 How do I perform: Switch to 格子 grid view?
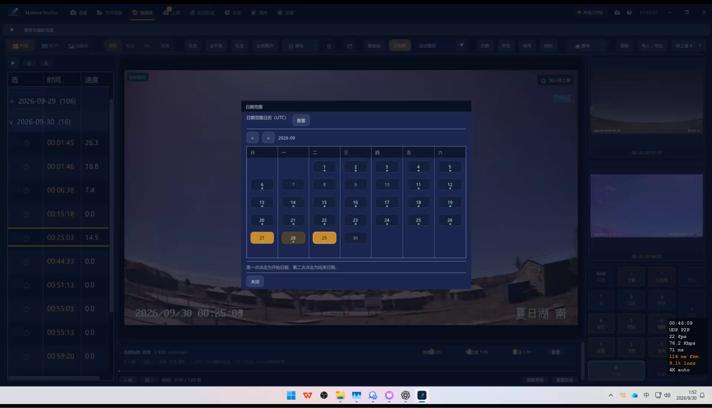(x=50, y=46)
